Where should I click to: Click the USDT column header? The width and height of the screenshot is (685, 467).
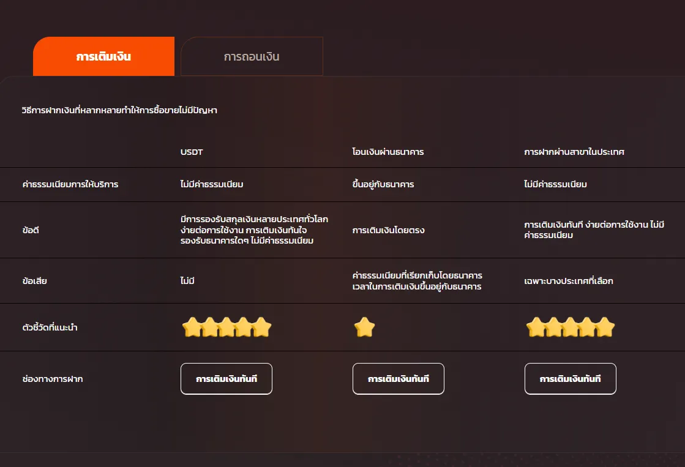click(192, 152)
